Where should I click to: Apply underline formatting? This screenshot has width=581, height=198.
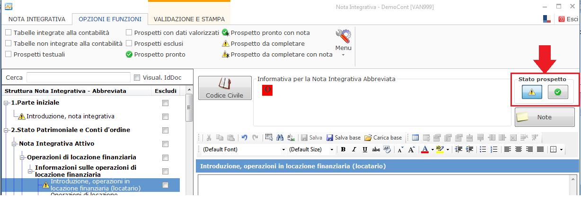(364, 149)
